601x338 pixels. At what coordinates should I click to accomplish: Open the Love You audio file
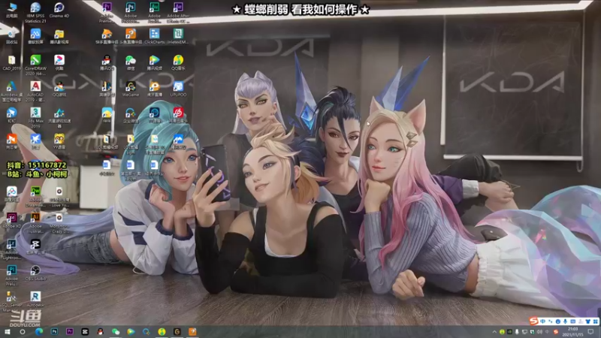click(59, 196)
